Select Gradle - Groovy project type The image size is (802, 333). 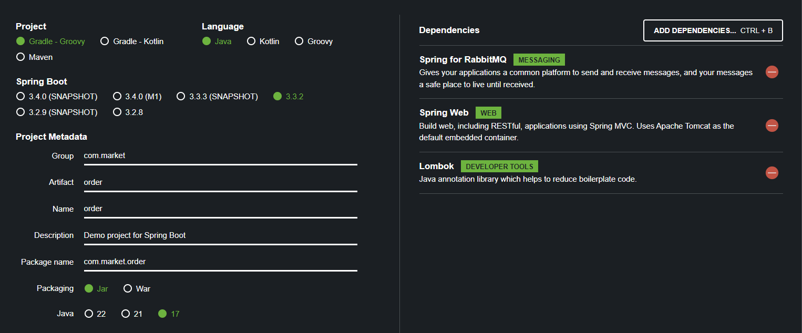50,41
